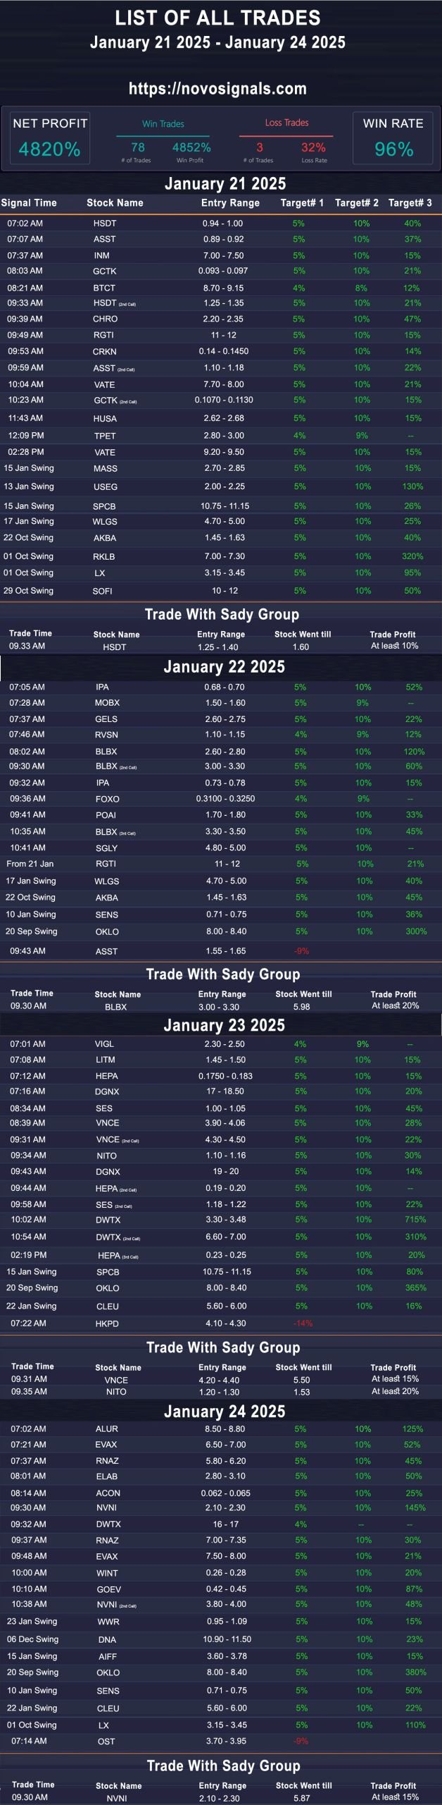442x1805 pixels.
Task: Click RKLB 320% target value
Action: pyautogui.click(x=412, y=556)
